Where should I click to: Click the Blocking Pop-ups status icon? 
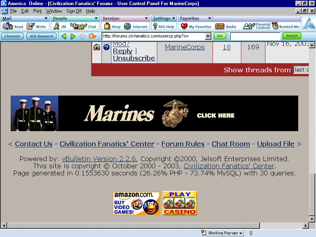tap(204, 233)
